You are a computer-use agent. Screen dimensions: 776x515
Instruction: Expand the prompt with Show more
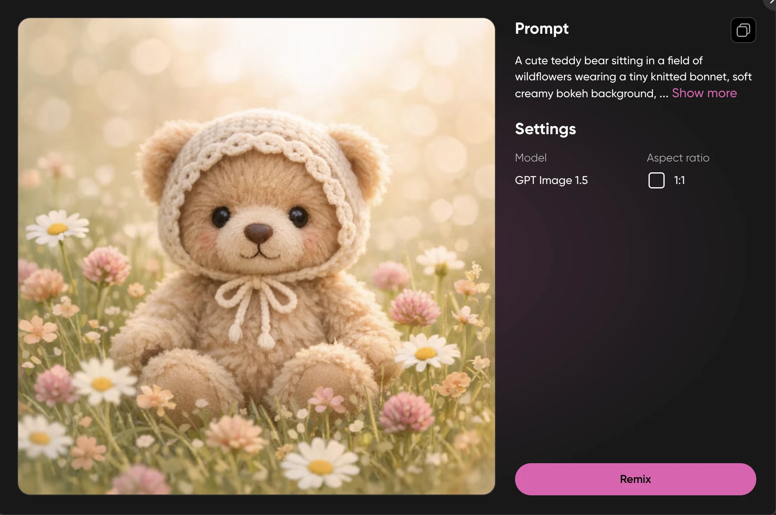pyautogui.click(x=704, y=93)
